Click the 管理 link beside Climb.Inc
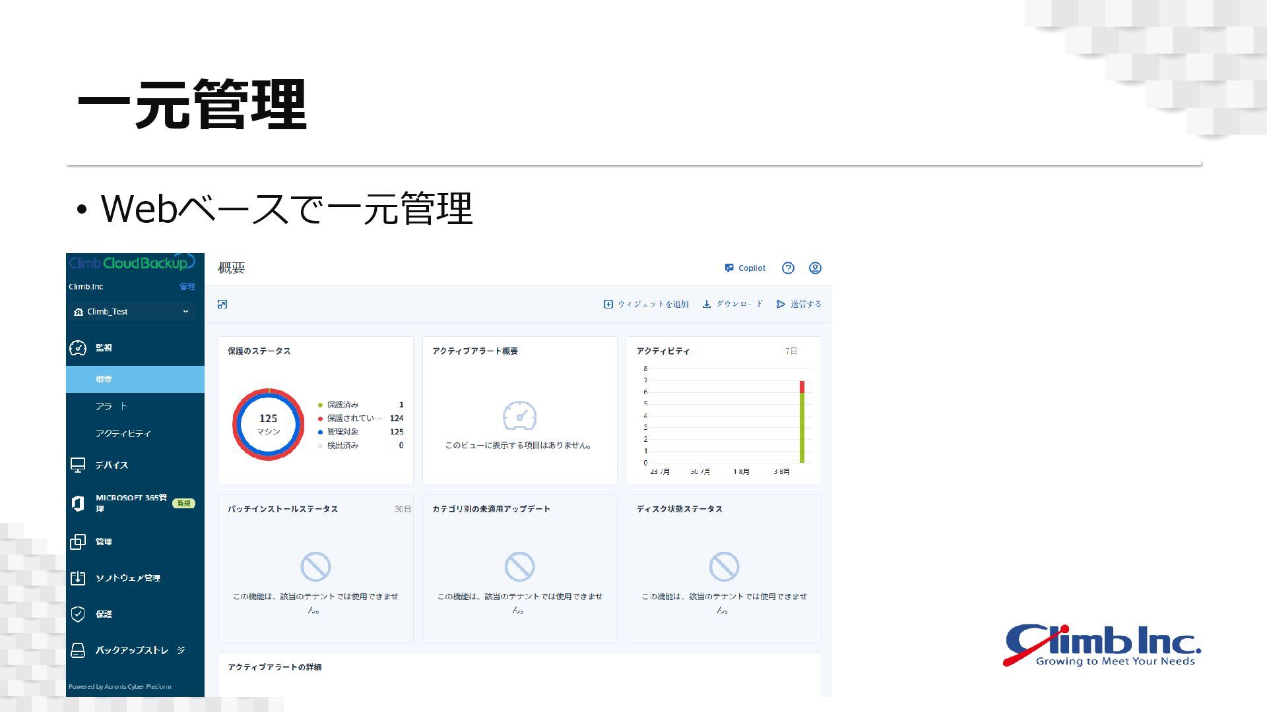 (x=187, y=287)
